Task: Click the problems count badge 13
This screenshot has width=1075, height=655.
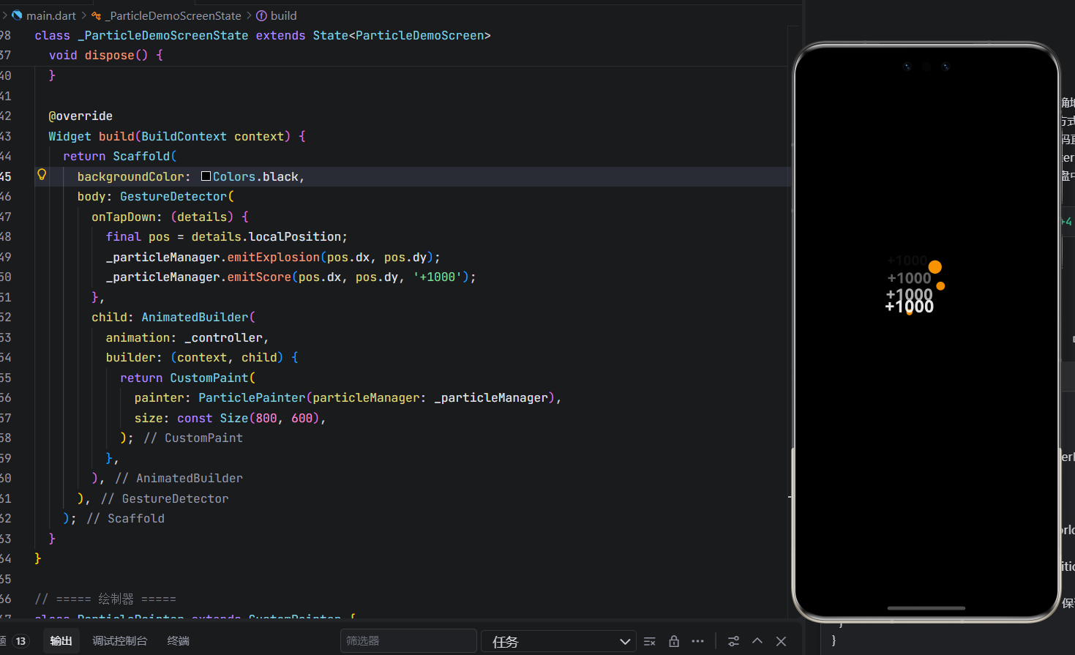Action: [20, 641]
